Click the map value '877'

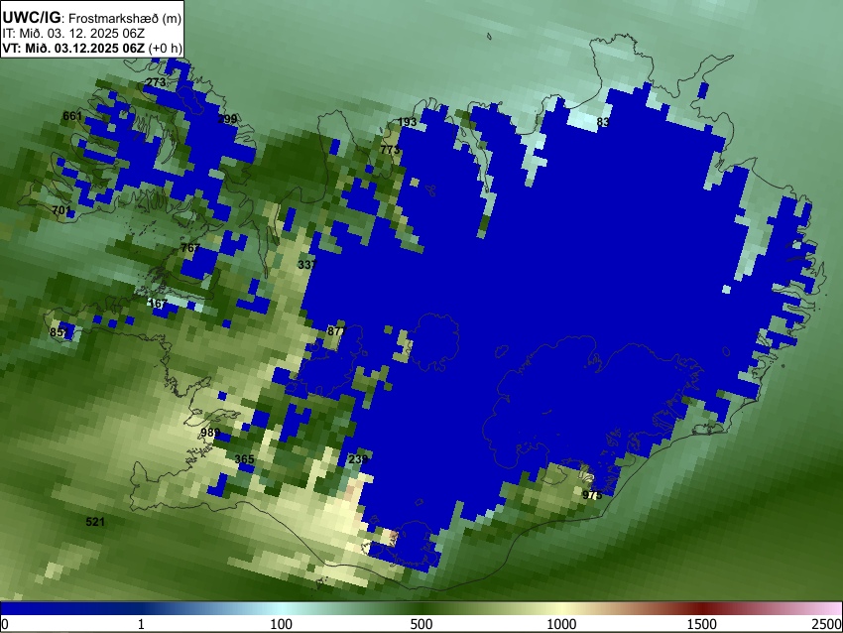pyautogui.click(x=337, y=330)
